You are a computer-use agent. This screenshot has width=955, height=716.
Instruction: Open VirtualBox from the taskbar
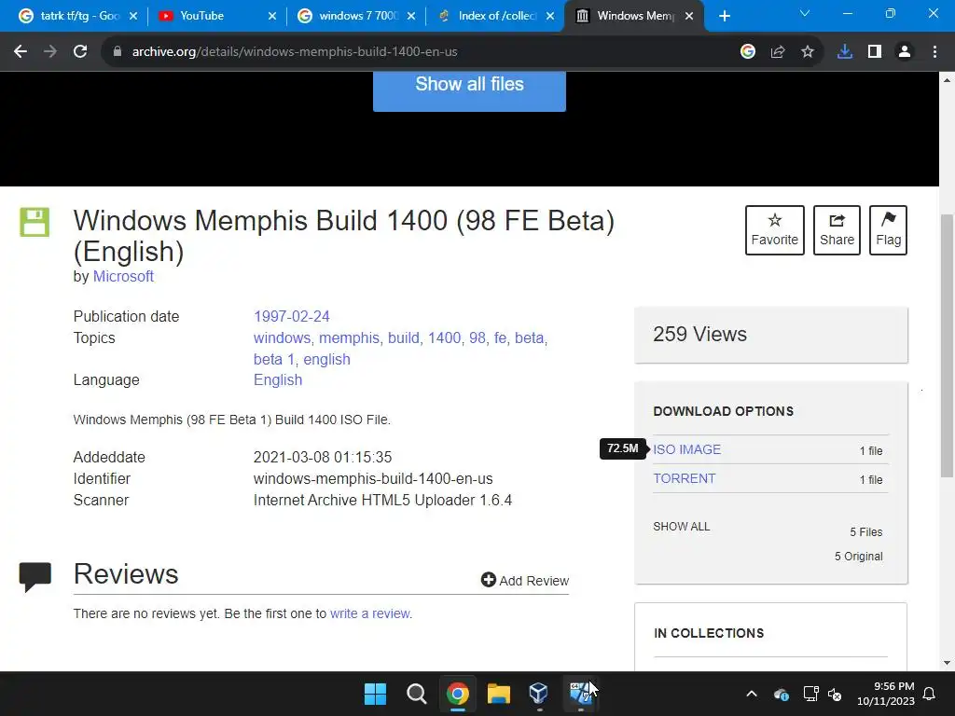coord(539,694)
